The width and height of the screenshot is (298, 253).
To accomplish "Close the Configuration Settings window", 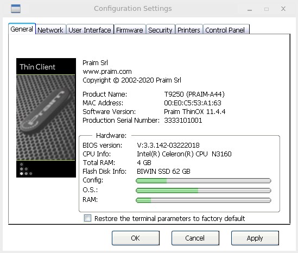I will point(283,9).
